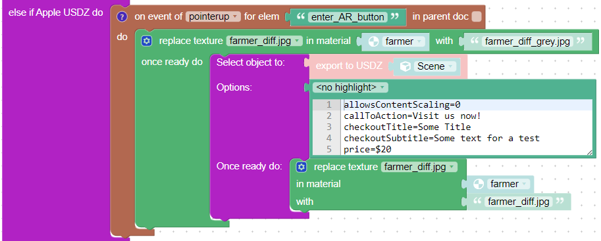Click resize handle of options text editor
The image size is (601, 241).
click(x=589, y=152)
